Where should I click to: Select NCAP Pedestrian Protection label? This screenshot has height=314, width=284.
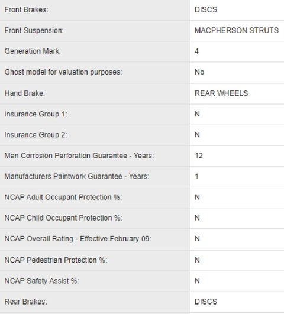56,260
